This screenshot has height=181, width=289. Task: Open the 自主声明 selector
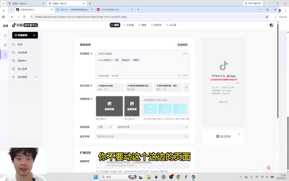coord(142,136)
